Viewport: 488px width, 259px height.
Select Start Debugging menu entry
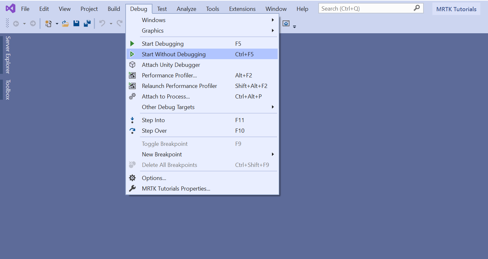(202, 43)
